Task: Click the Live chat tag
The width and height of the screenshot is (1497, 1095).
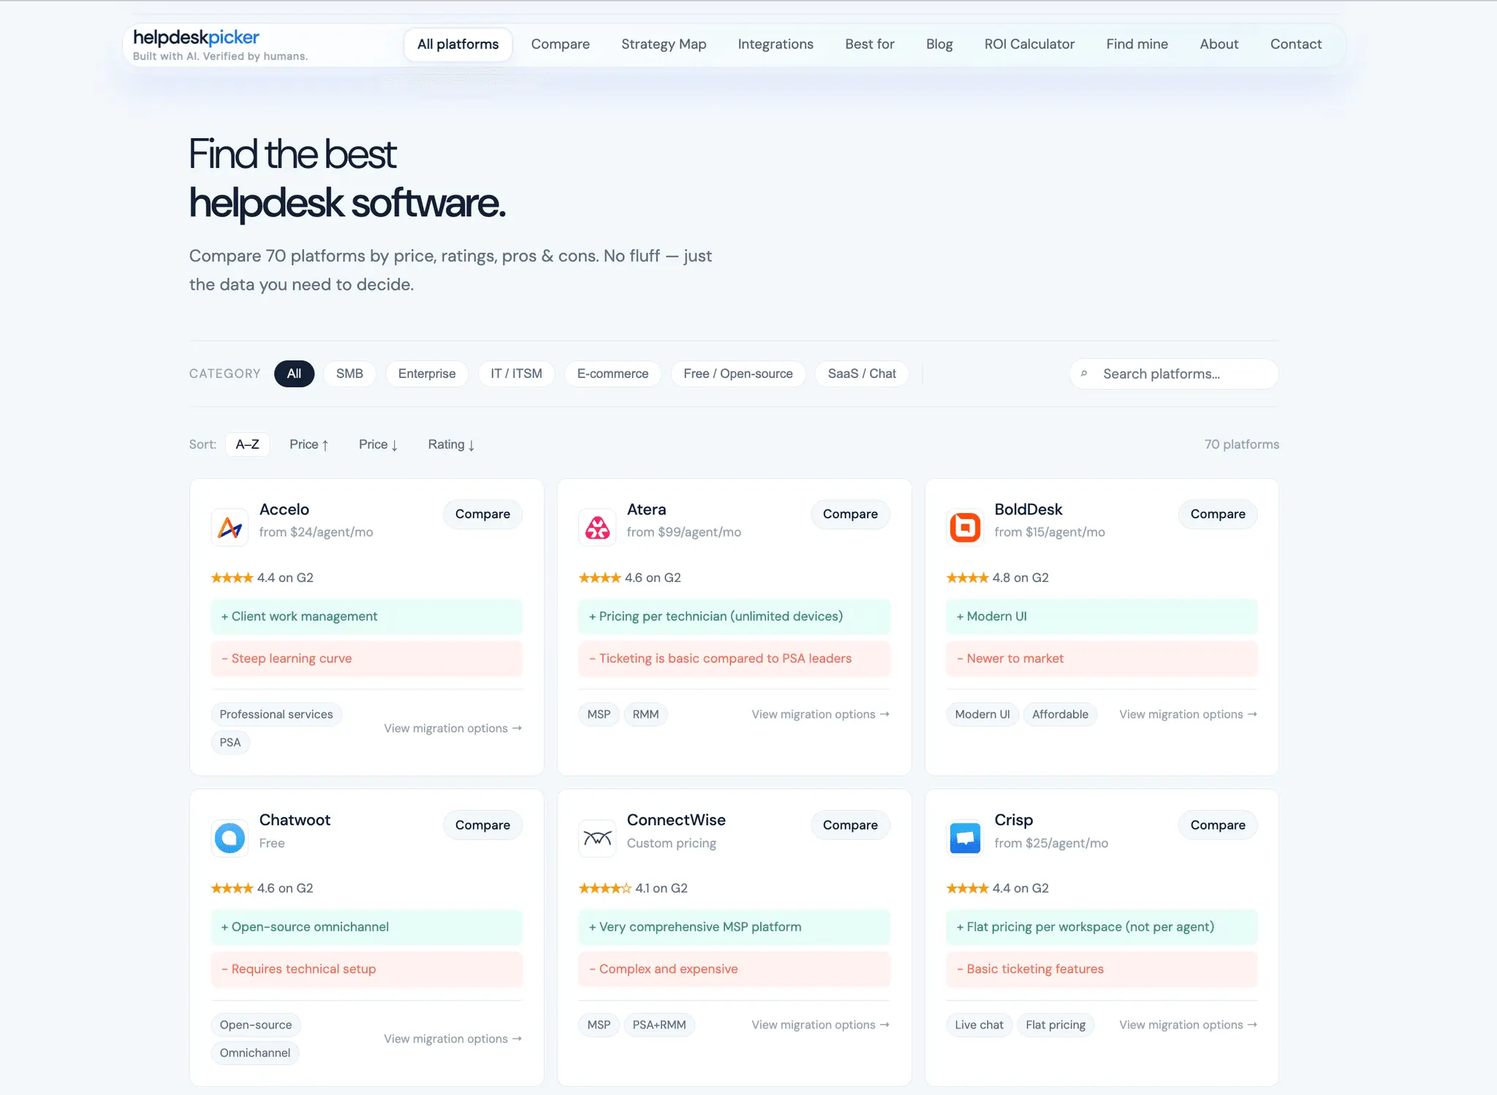Action: click(x=979, y=1025)
